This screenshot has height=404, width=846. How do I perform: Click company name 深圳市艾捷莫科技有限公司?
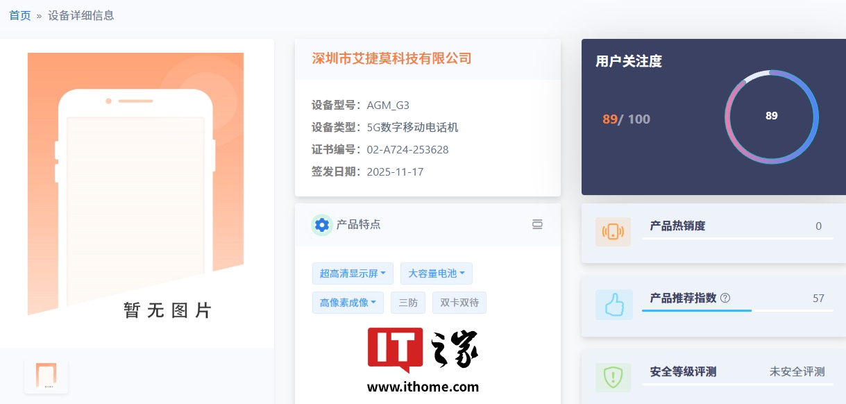pos(391,58)
